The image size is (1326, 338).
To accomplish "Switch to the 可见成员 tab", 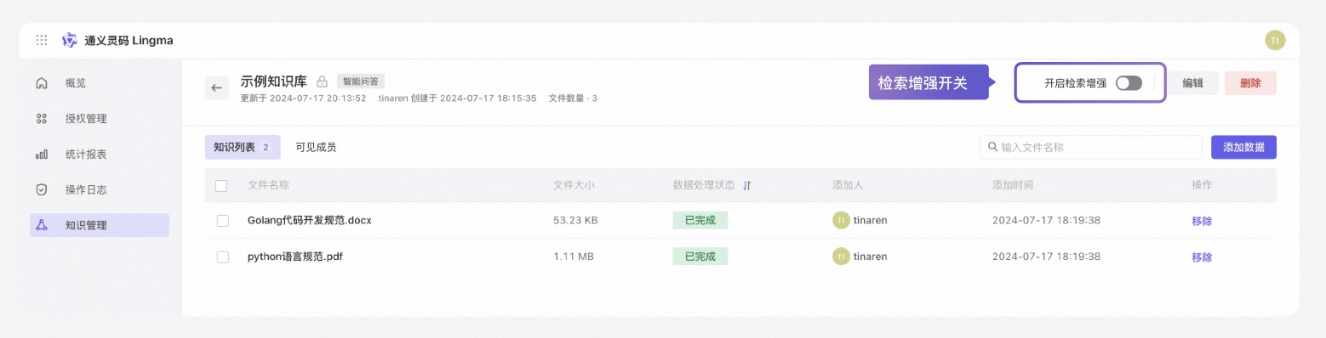I will click(x=316, y=147).
